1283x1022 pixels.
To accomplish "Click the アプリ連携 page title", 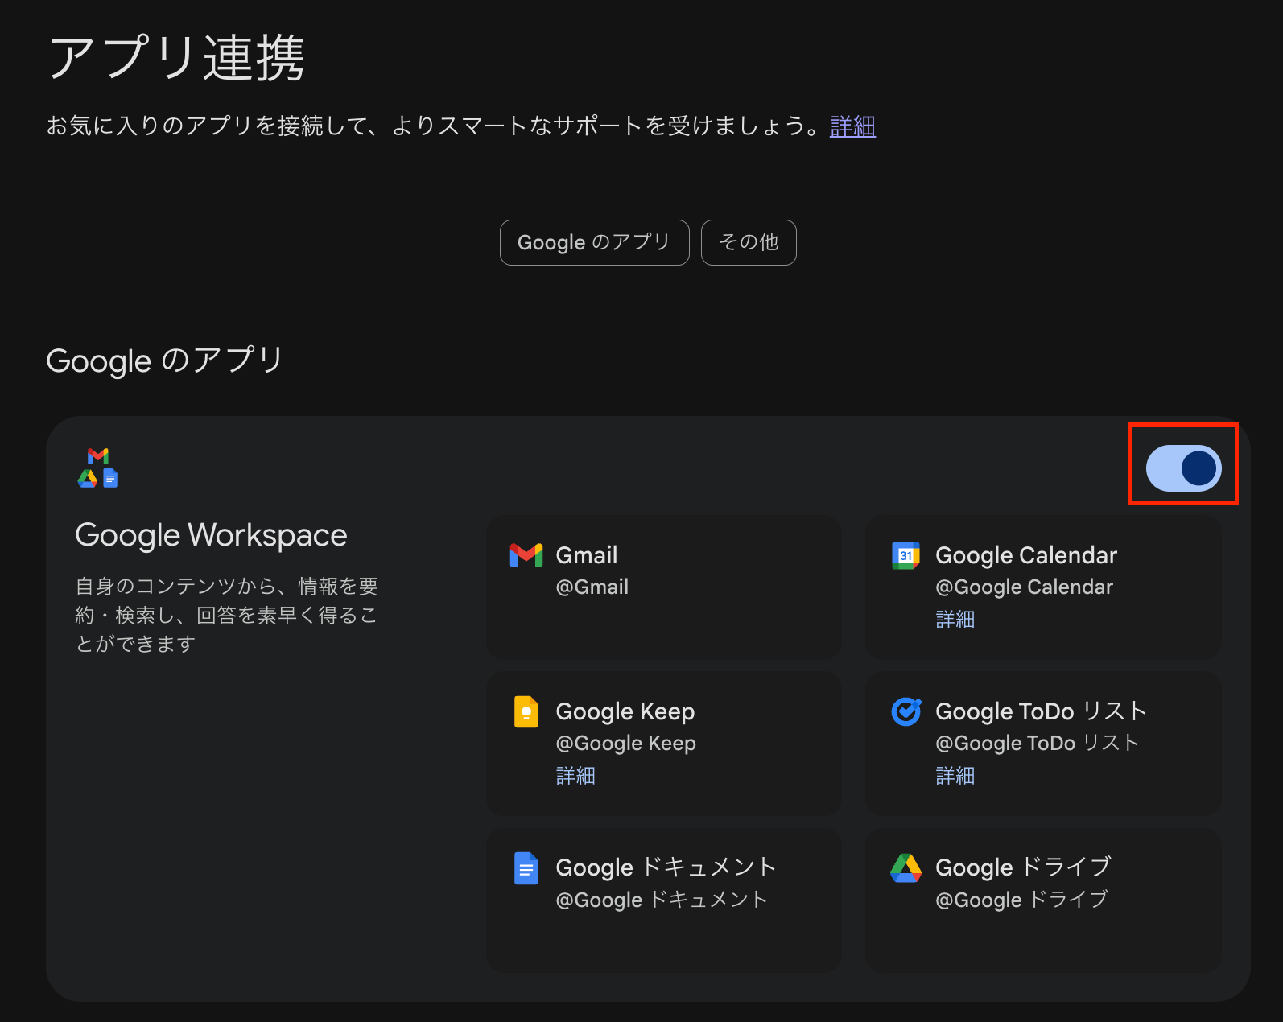I will point(176,58).
